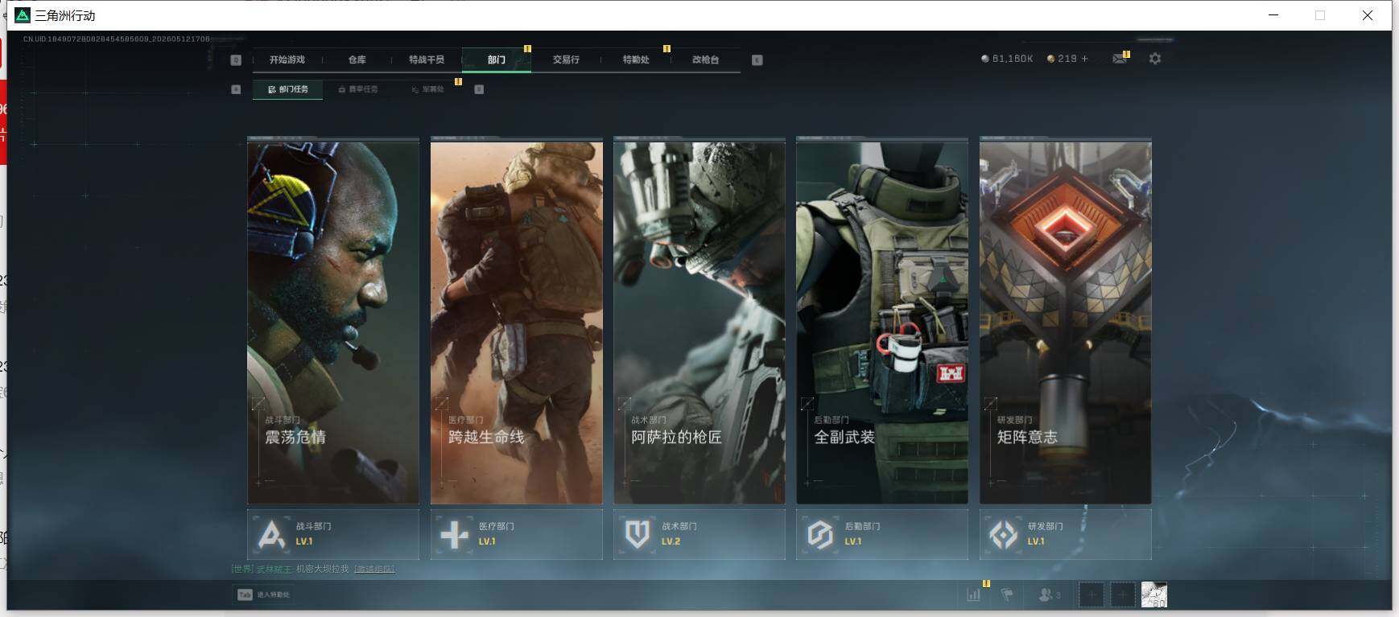Select the 部门 tab

point(497,60)
